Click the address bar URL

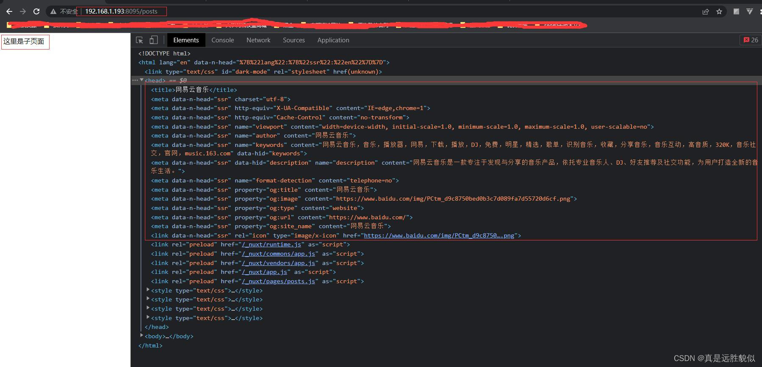(x=121, y=11)
